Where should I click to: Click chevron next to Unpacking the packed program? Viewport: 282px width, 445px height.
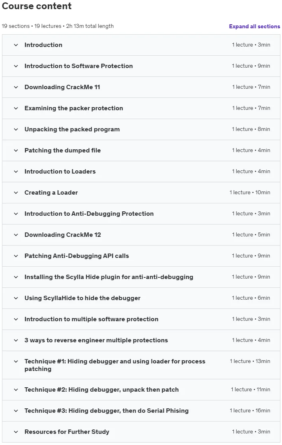(x=16, y=129)
